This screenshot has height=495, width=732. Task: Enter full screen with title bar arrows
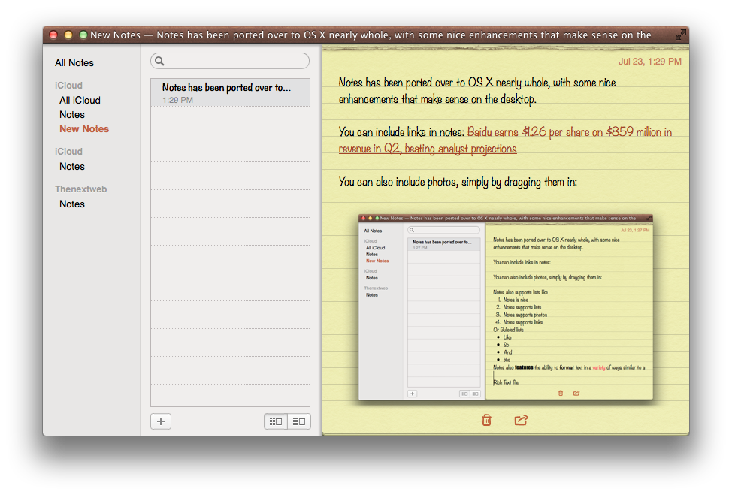click(681, 35)
